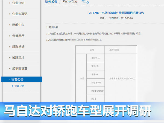
Task: Click 新品2 table row label
Action: 83,78
